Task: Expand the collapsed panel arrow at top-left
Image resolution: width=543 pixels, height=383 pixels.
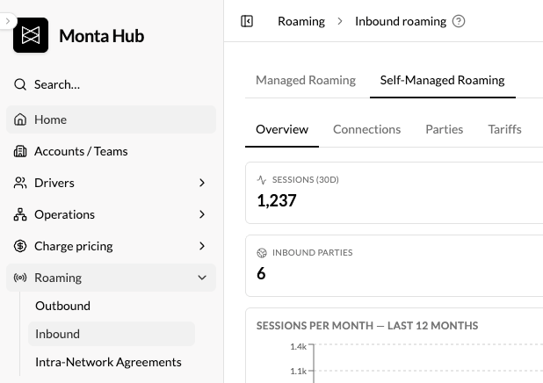Action: tap(8, 21)
